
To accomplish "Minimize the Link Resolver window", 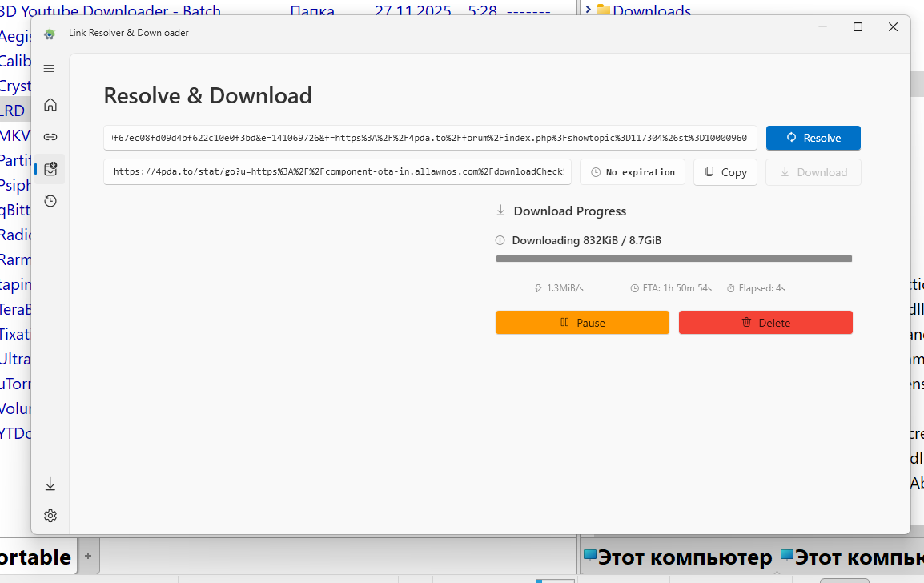I will coord(822,27).
